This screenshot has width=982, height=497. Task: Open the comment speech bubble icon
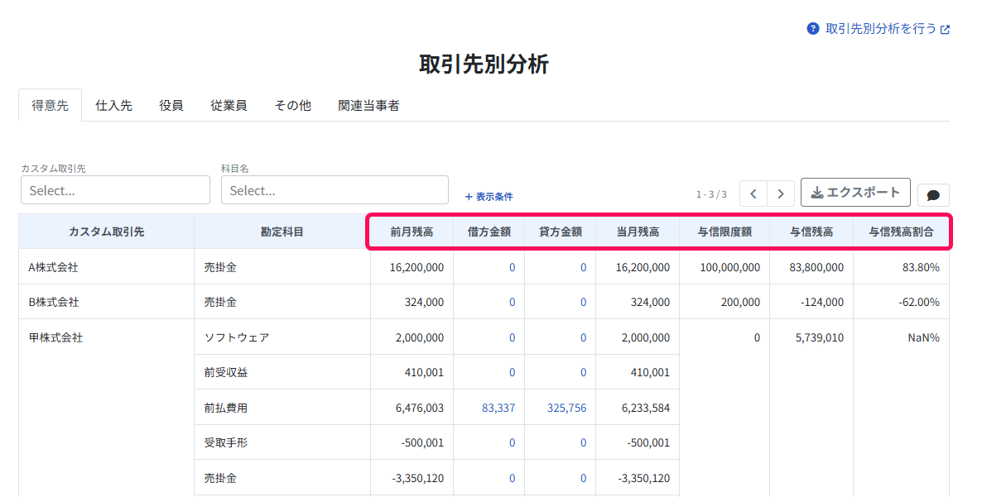click(x=933, y=195)
